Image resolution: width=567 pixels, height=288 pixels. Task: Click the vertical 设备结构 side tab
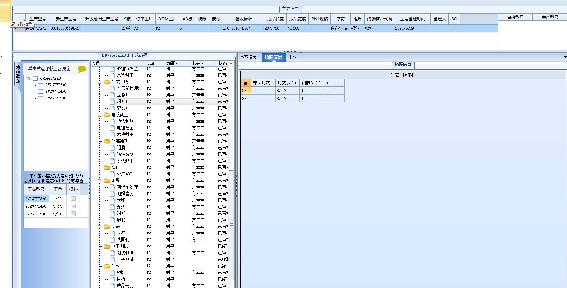[18, 74]
